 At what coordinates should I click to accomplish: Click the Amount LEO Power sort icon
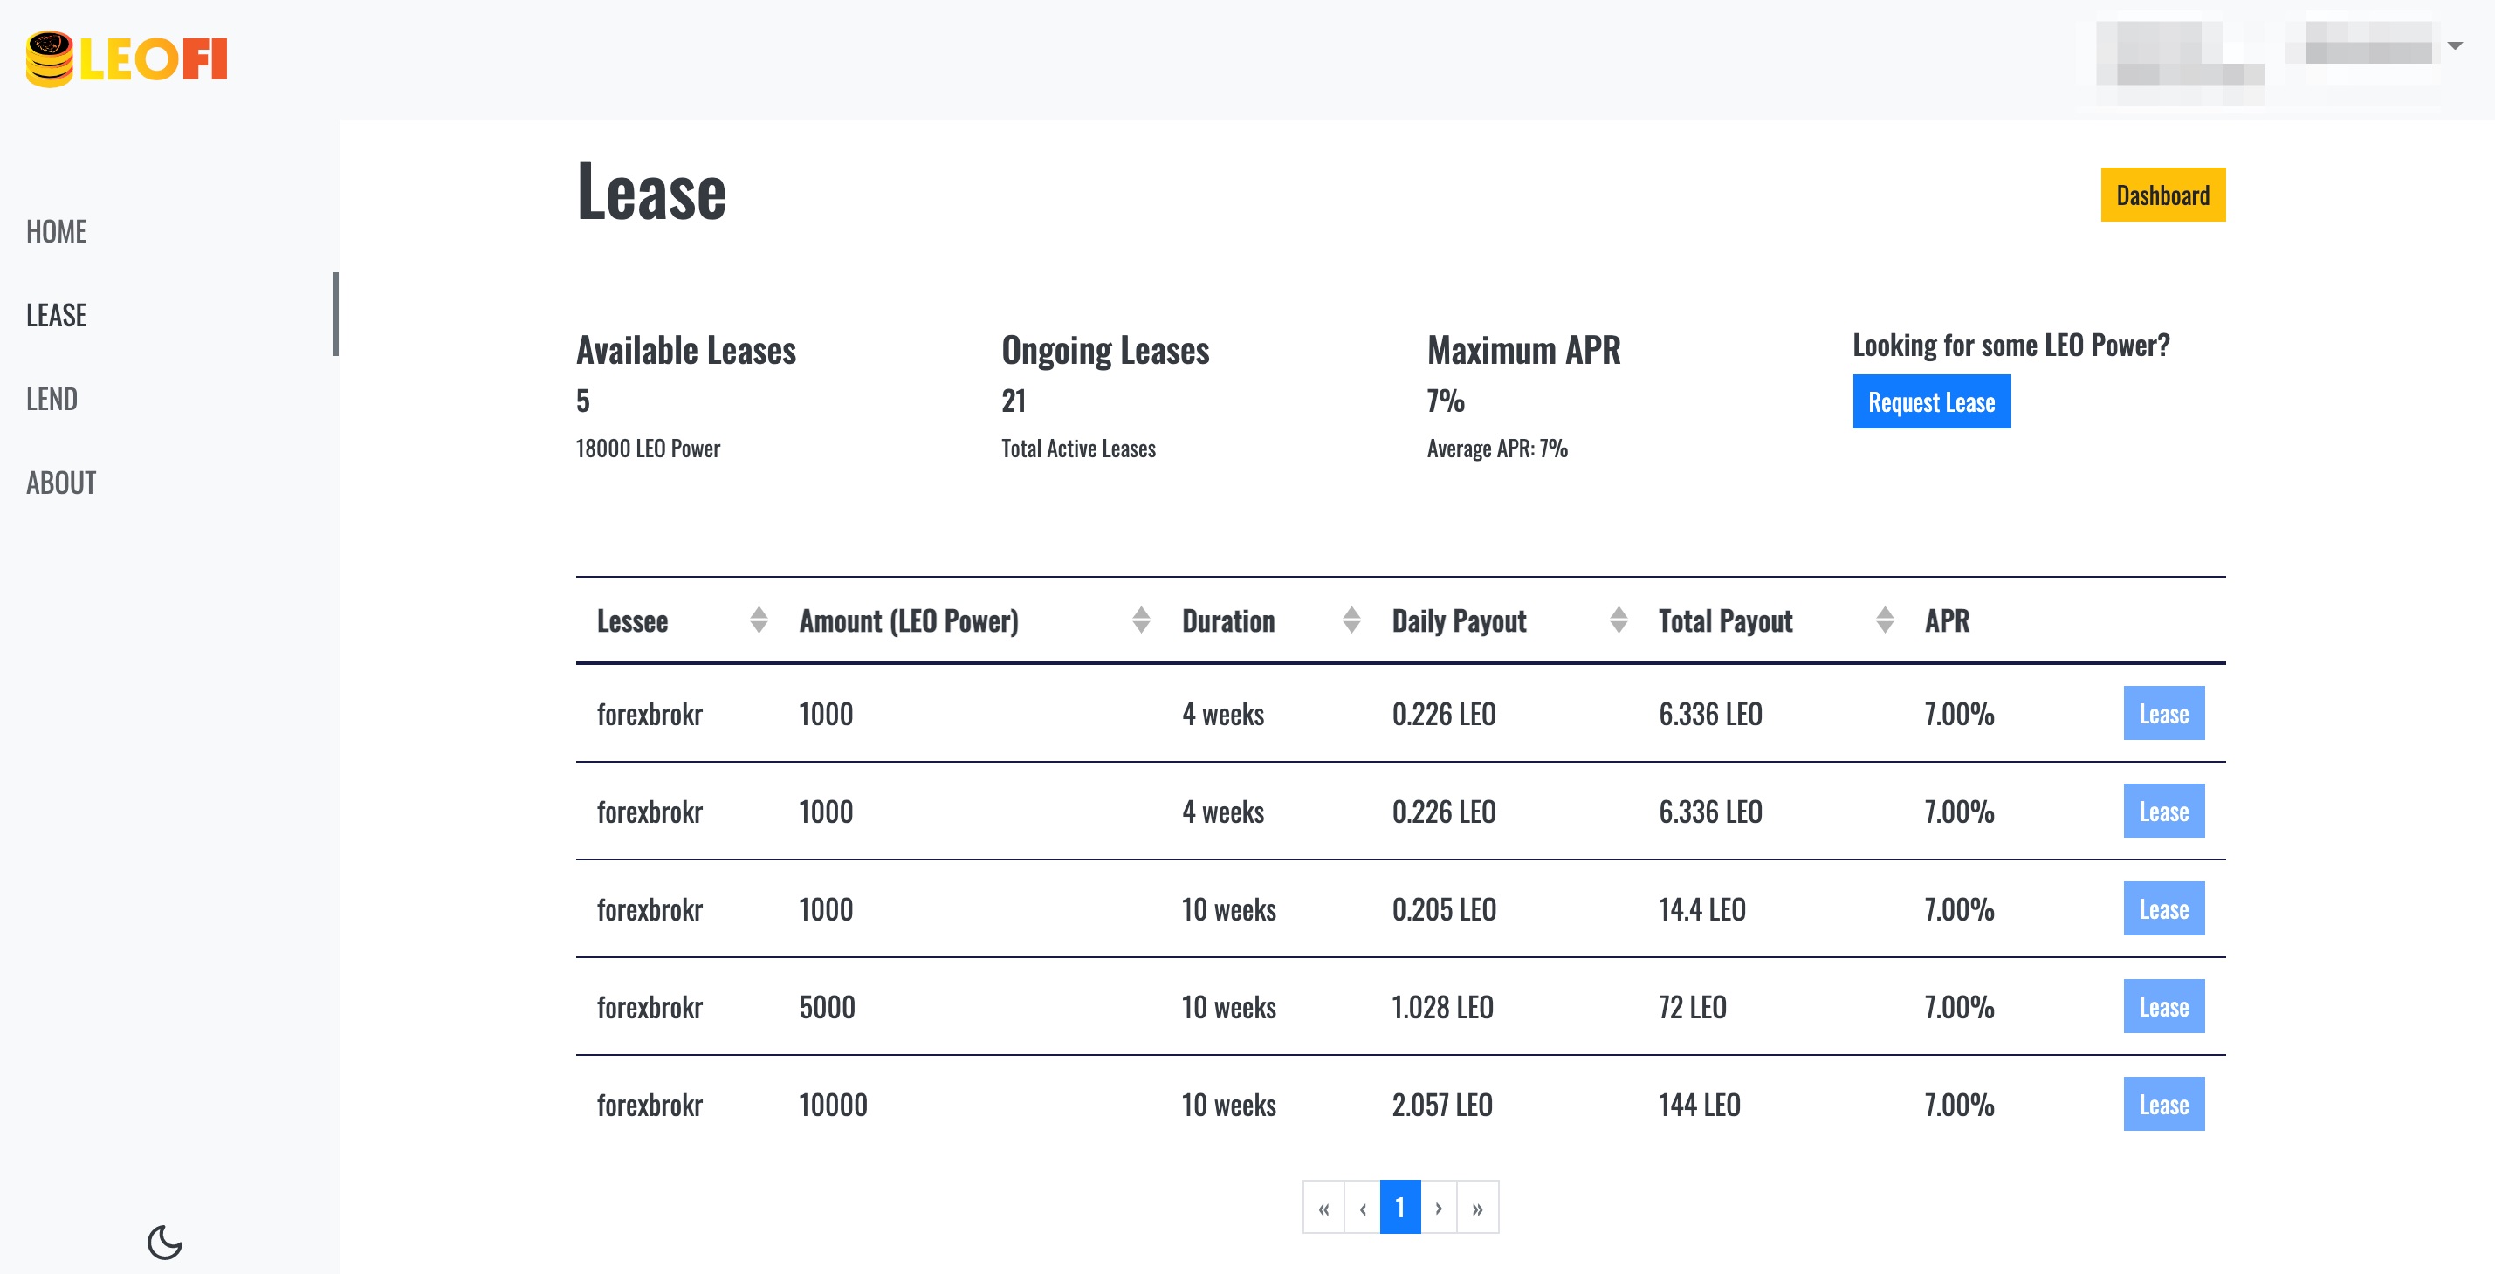click(1141, 620)
